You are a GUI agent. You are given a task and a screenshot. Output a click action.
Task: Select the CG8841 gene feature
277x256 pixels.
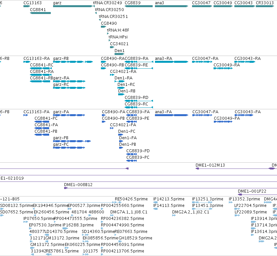click(x=40, y=13)
